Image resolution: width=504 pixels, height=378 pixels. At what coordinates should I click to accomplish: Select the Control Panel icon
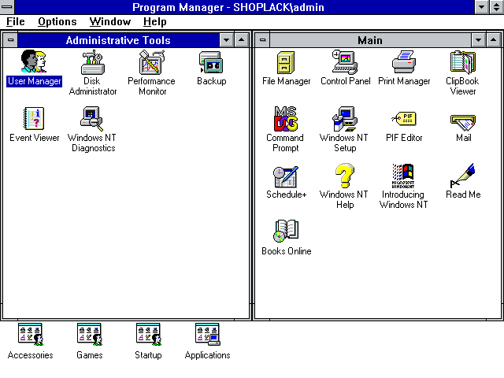(345, 62)
